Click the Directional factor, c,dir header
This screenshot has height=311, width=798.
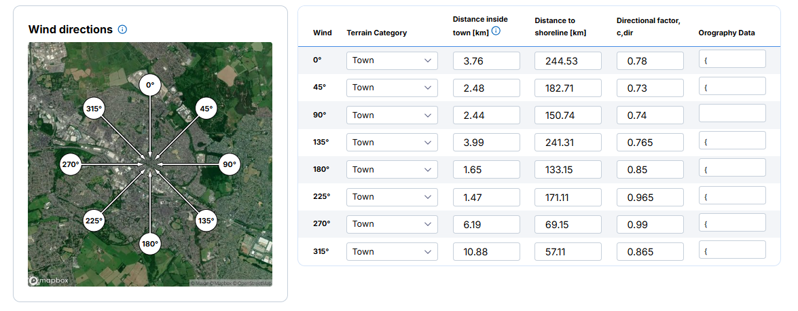tap(649, 26)
